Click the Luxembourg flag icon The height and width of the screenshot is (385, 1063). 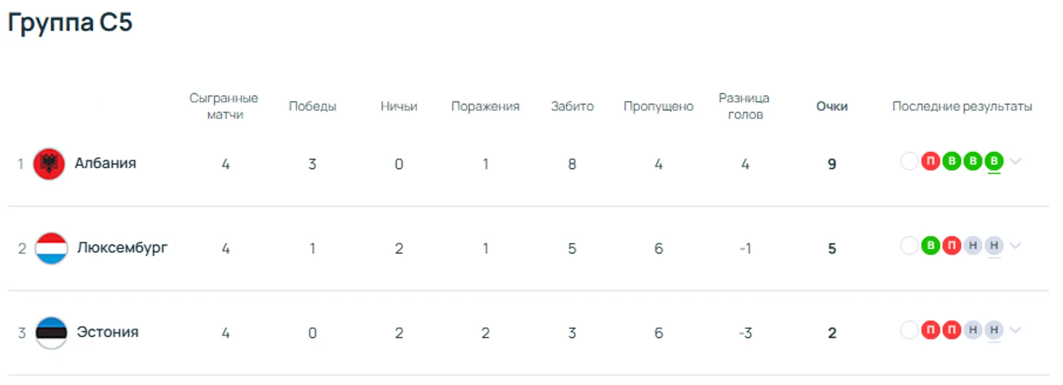pyautogui.click(x=51, y=248)
